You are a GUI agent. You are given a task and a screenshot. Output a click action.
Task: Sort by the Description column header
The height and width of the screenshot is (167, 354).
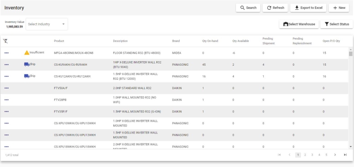tap(120, 41)
